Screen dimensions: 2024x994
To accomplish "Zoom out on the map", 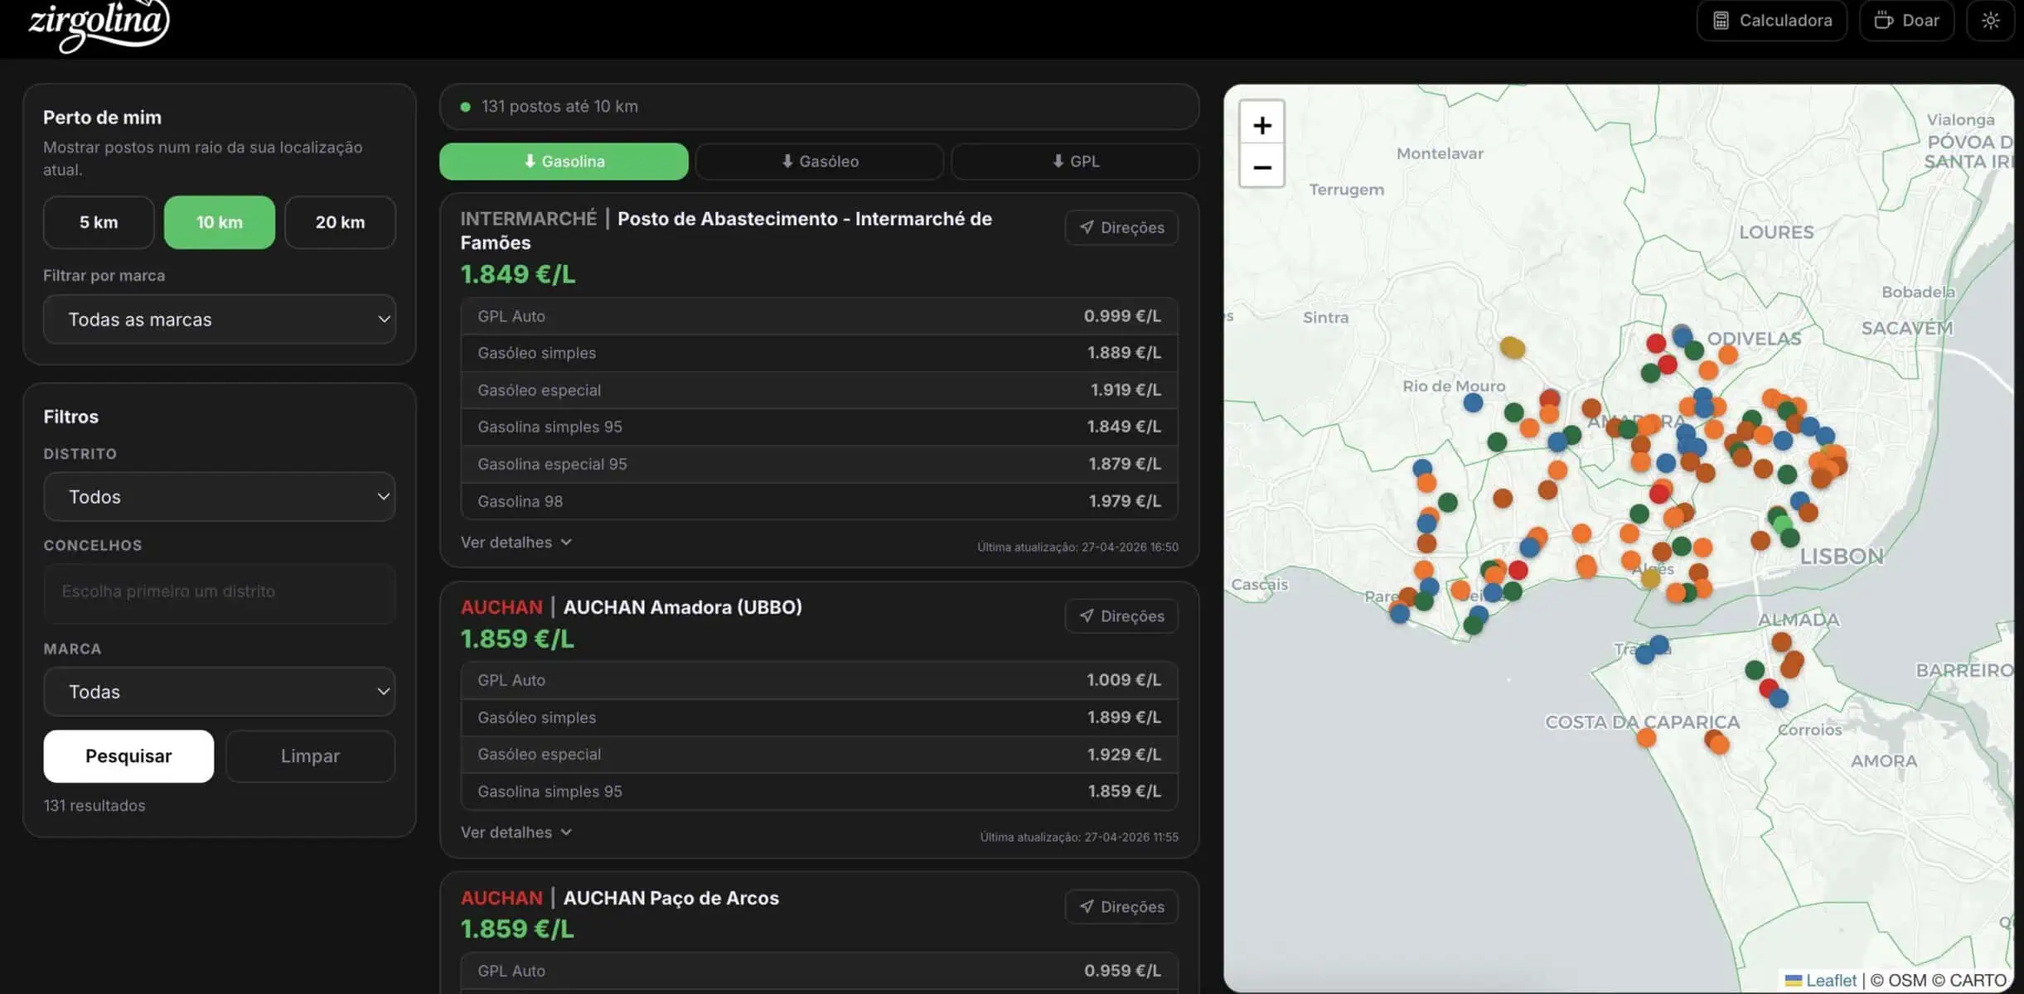I will pyautogui.click(x=1261, y=167).
